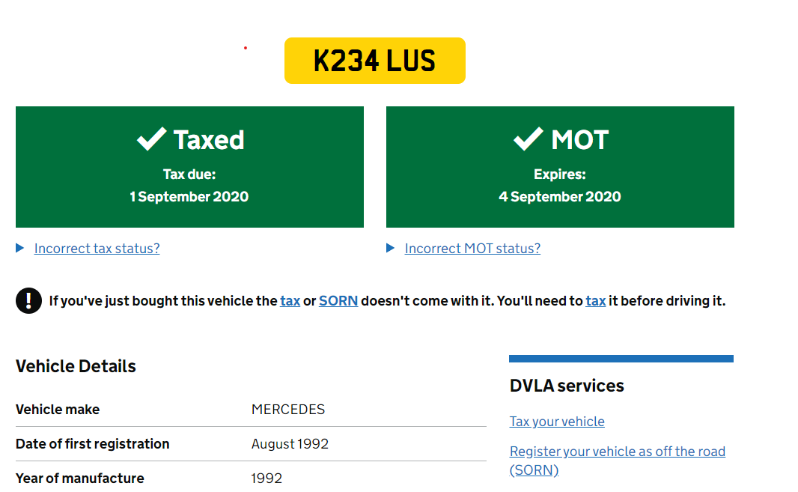Click the 1992 year of manufacture value
Image resolution: width=798 pixels, height=492 pixels.
coord(266,479)
